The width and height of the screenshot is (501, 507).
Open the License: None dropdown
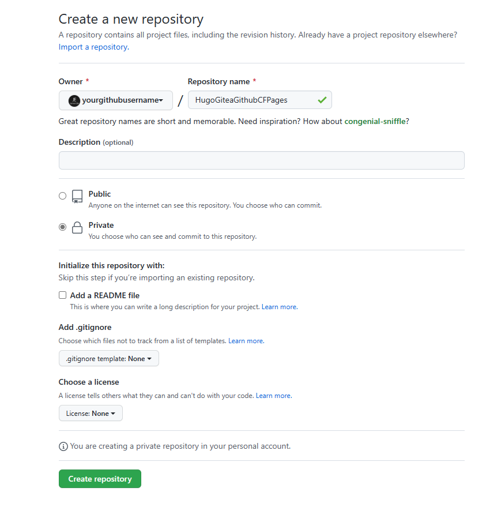pyautogui.click(x=91, y=414)
